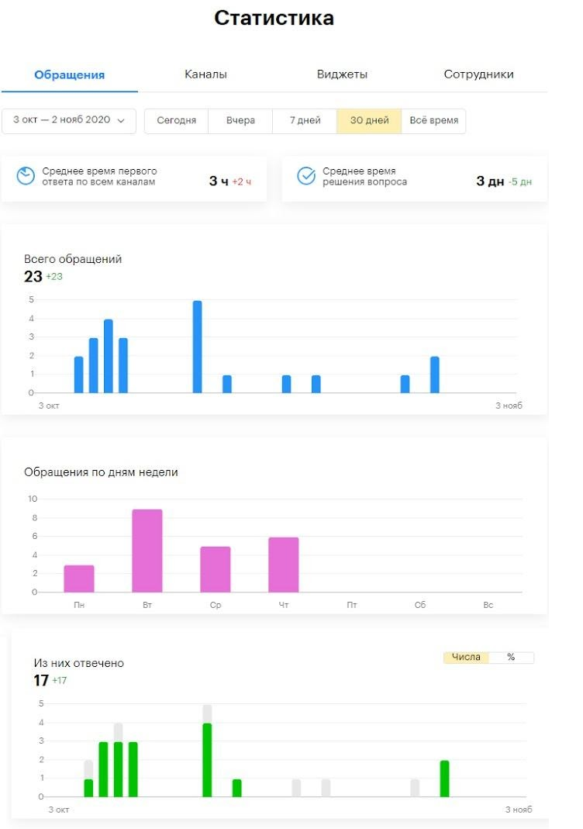The width and height of the screenshot is (583, 829).
Task: Click the pink Пн bar in weekday chart
Action: click(x=79, y=579)
